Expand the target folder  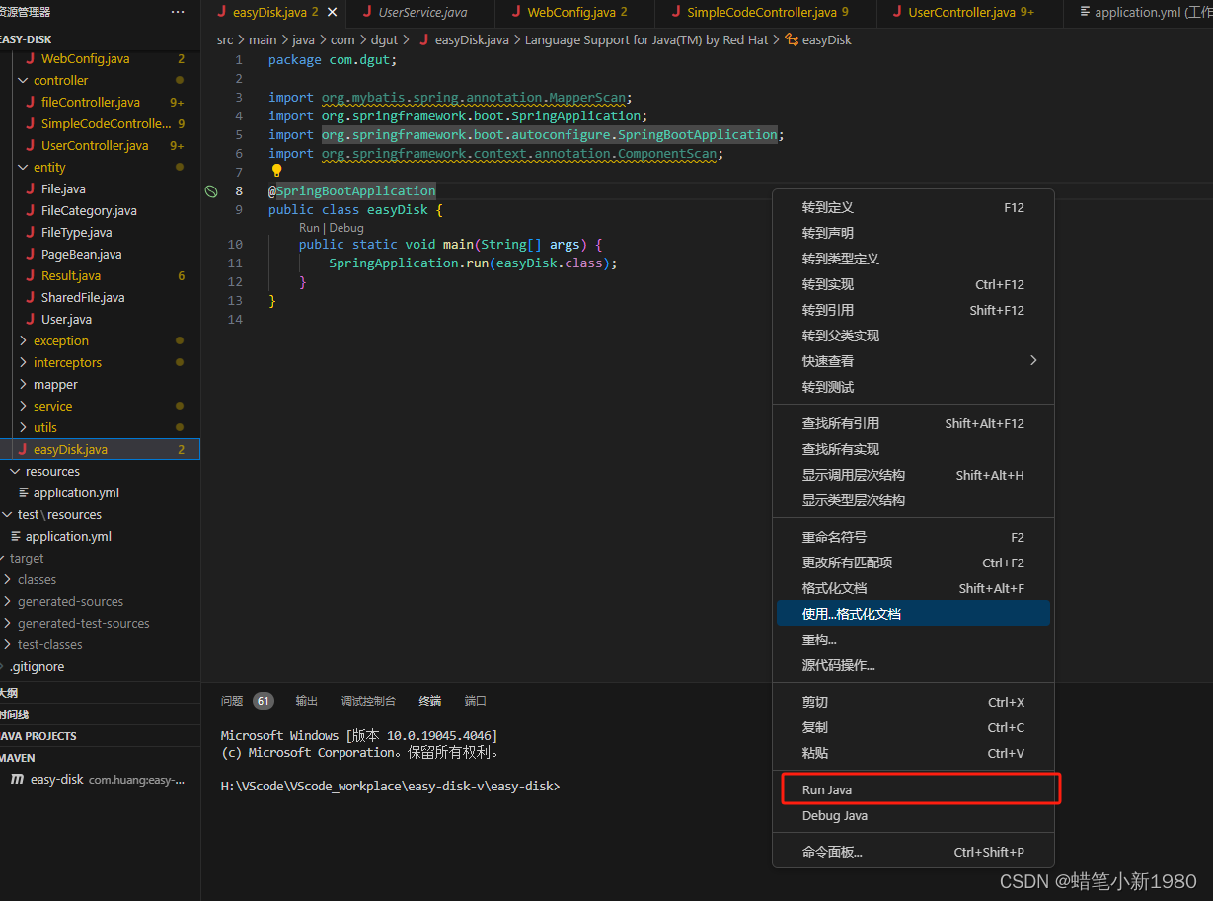[27, 559]
